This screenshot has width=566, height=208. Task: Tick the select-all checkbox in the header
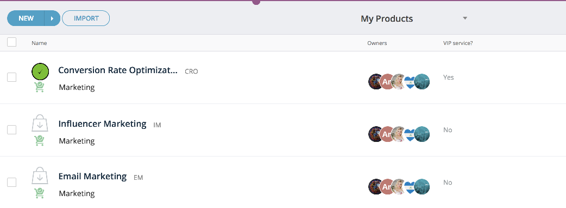[12, 42]
